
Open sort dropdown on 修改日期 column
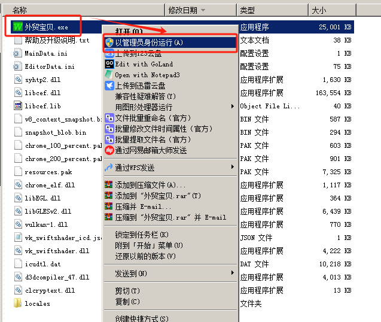click(x=203, y=10)
